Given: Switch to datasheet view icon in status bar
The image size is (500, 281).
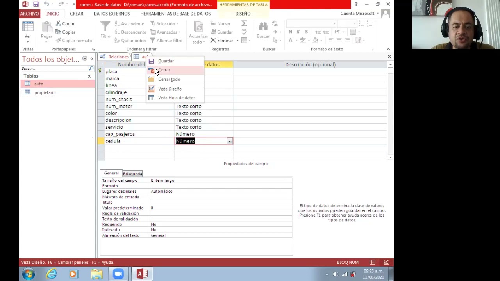Looking at the screenshot, I should click(372, 262).
